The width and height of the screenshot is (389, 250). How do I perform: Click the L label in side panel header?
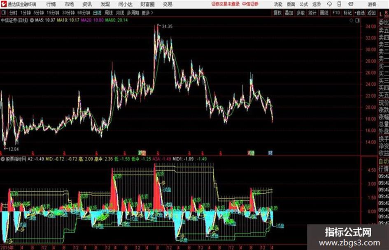click(x=381, y=14)
